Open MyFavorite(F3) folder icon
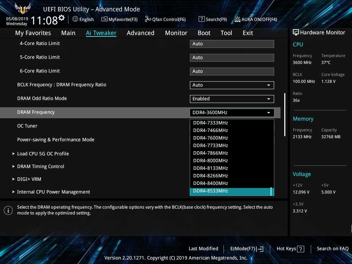This screenshot has height=264, width=352. 104,19
